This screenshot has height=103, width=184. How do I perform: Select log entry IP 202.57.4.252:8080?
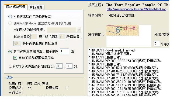tap(123, 68)
